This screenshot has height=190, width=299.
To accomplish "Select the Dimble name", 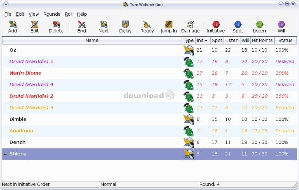I will pyautogui.click(x=18, y=119).
